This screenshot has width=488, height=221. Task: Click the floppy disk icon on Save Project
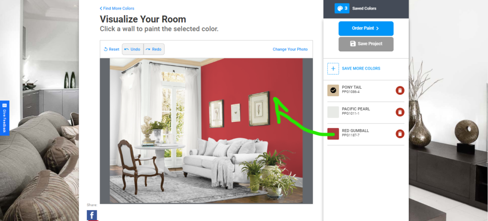[353, 44]
